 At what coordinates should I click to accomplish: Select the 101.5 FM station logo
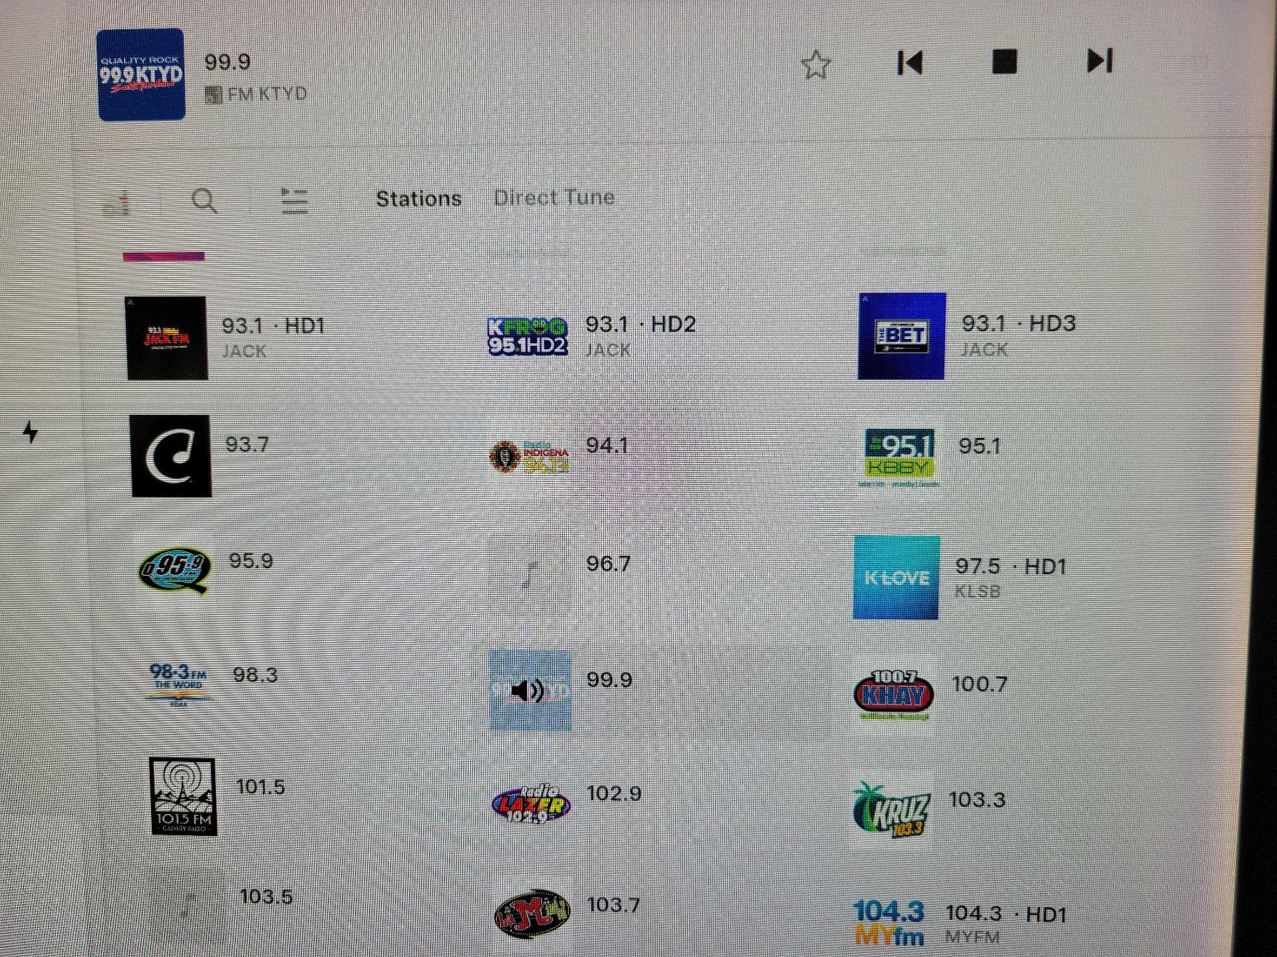coord(183,796)
